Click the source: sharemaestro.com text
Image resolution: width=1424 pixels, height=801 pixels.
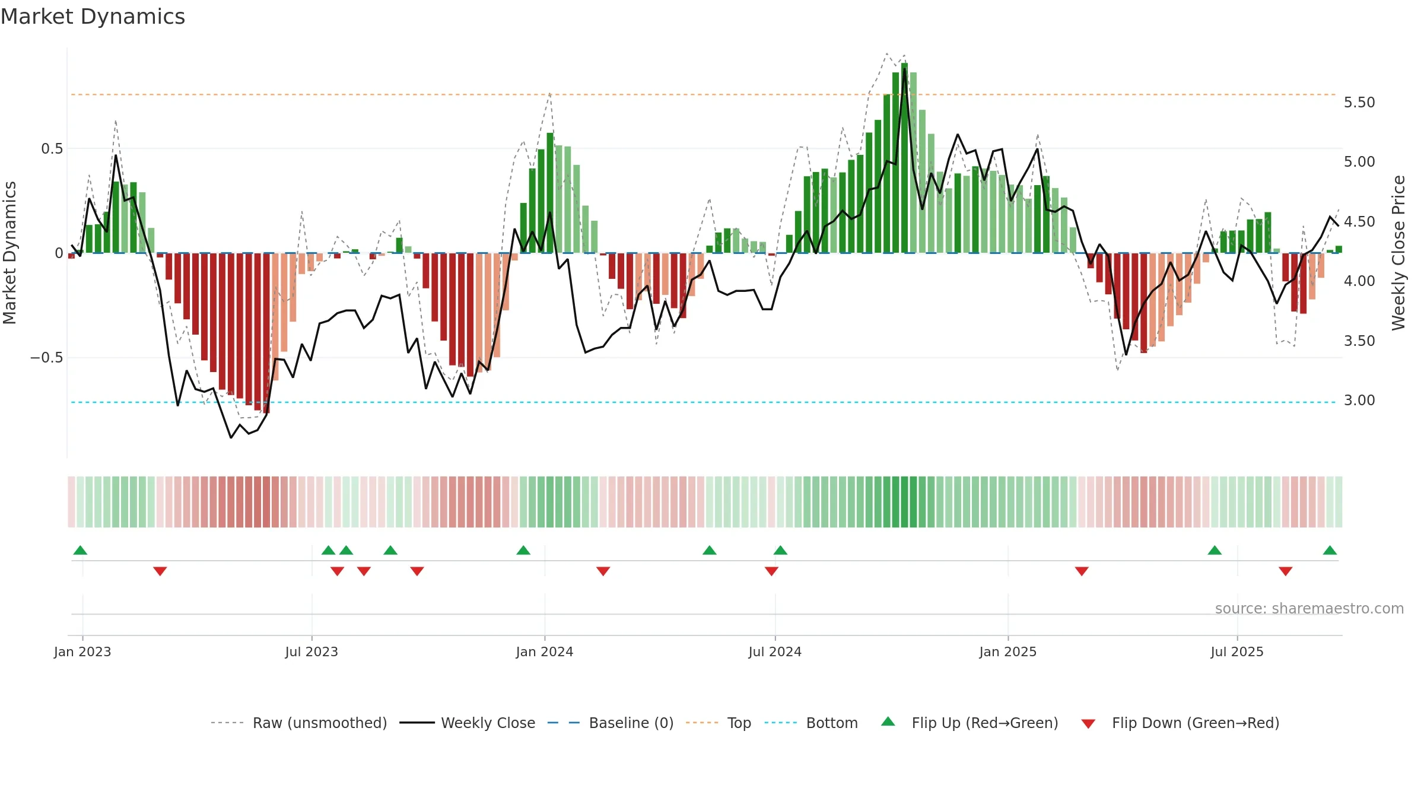[x=1309, y=608]
